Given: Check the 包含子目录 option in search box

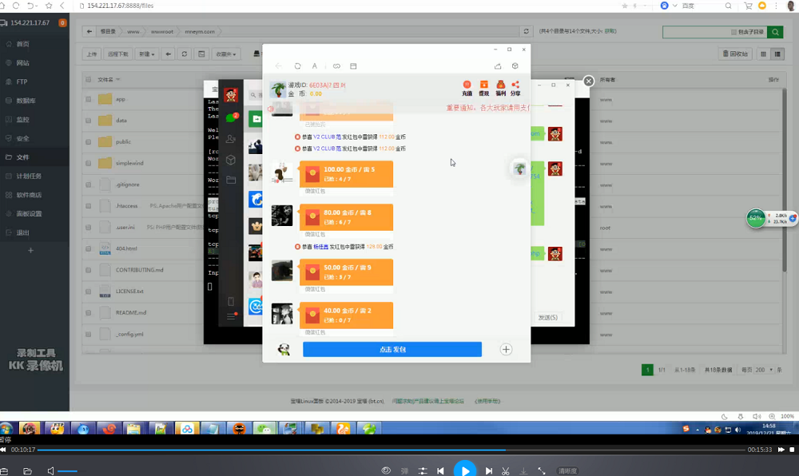Looking at the screenshot, I should 733,32.
